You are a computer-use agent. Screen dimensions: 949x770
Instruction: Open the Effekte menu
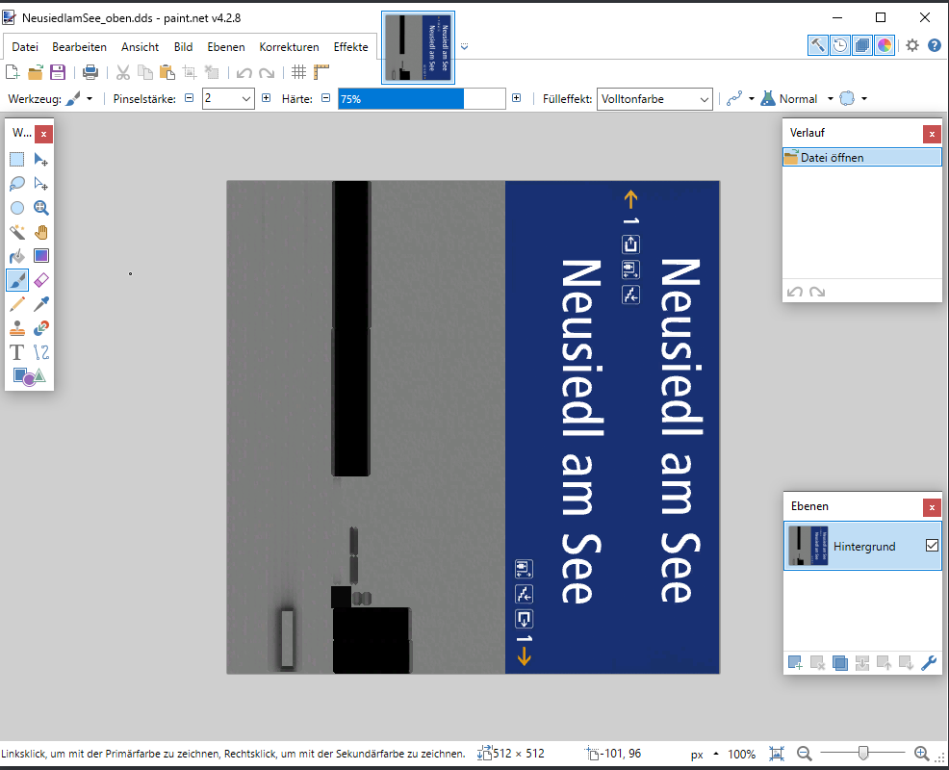350,47
